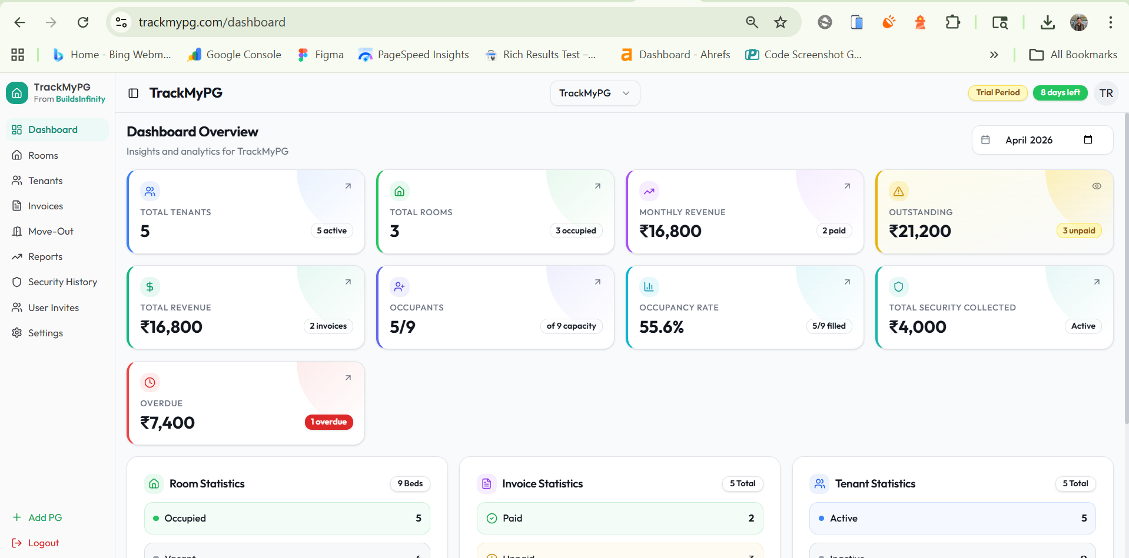Toggle visibility of the Outstanding amount
1129x558 pixels.
(x=1097, y=186)
